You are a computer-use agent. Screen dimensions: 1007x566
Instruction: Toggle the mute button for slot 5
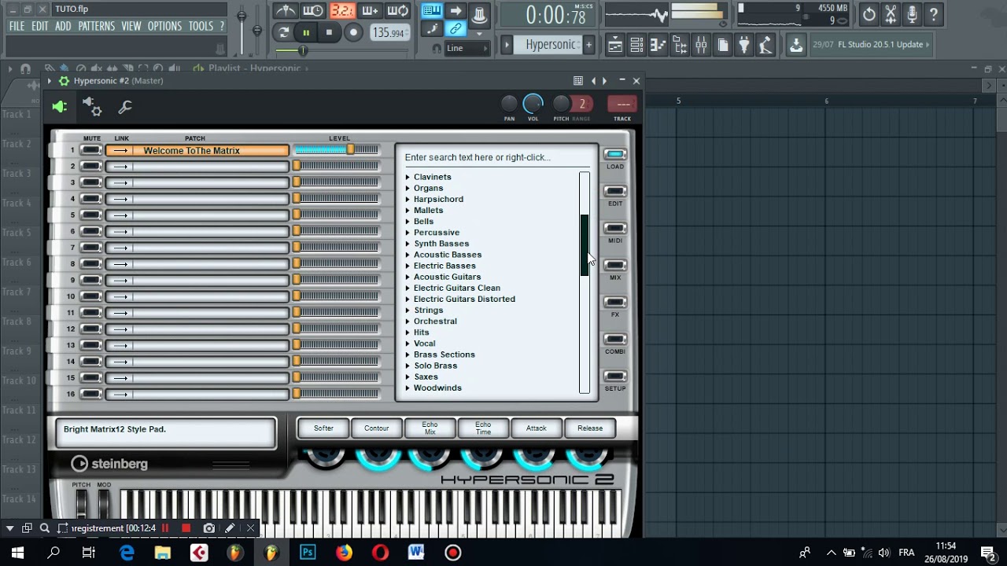click(x=91, y=215)
